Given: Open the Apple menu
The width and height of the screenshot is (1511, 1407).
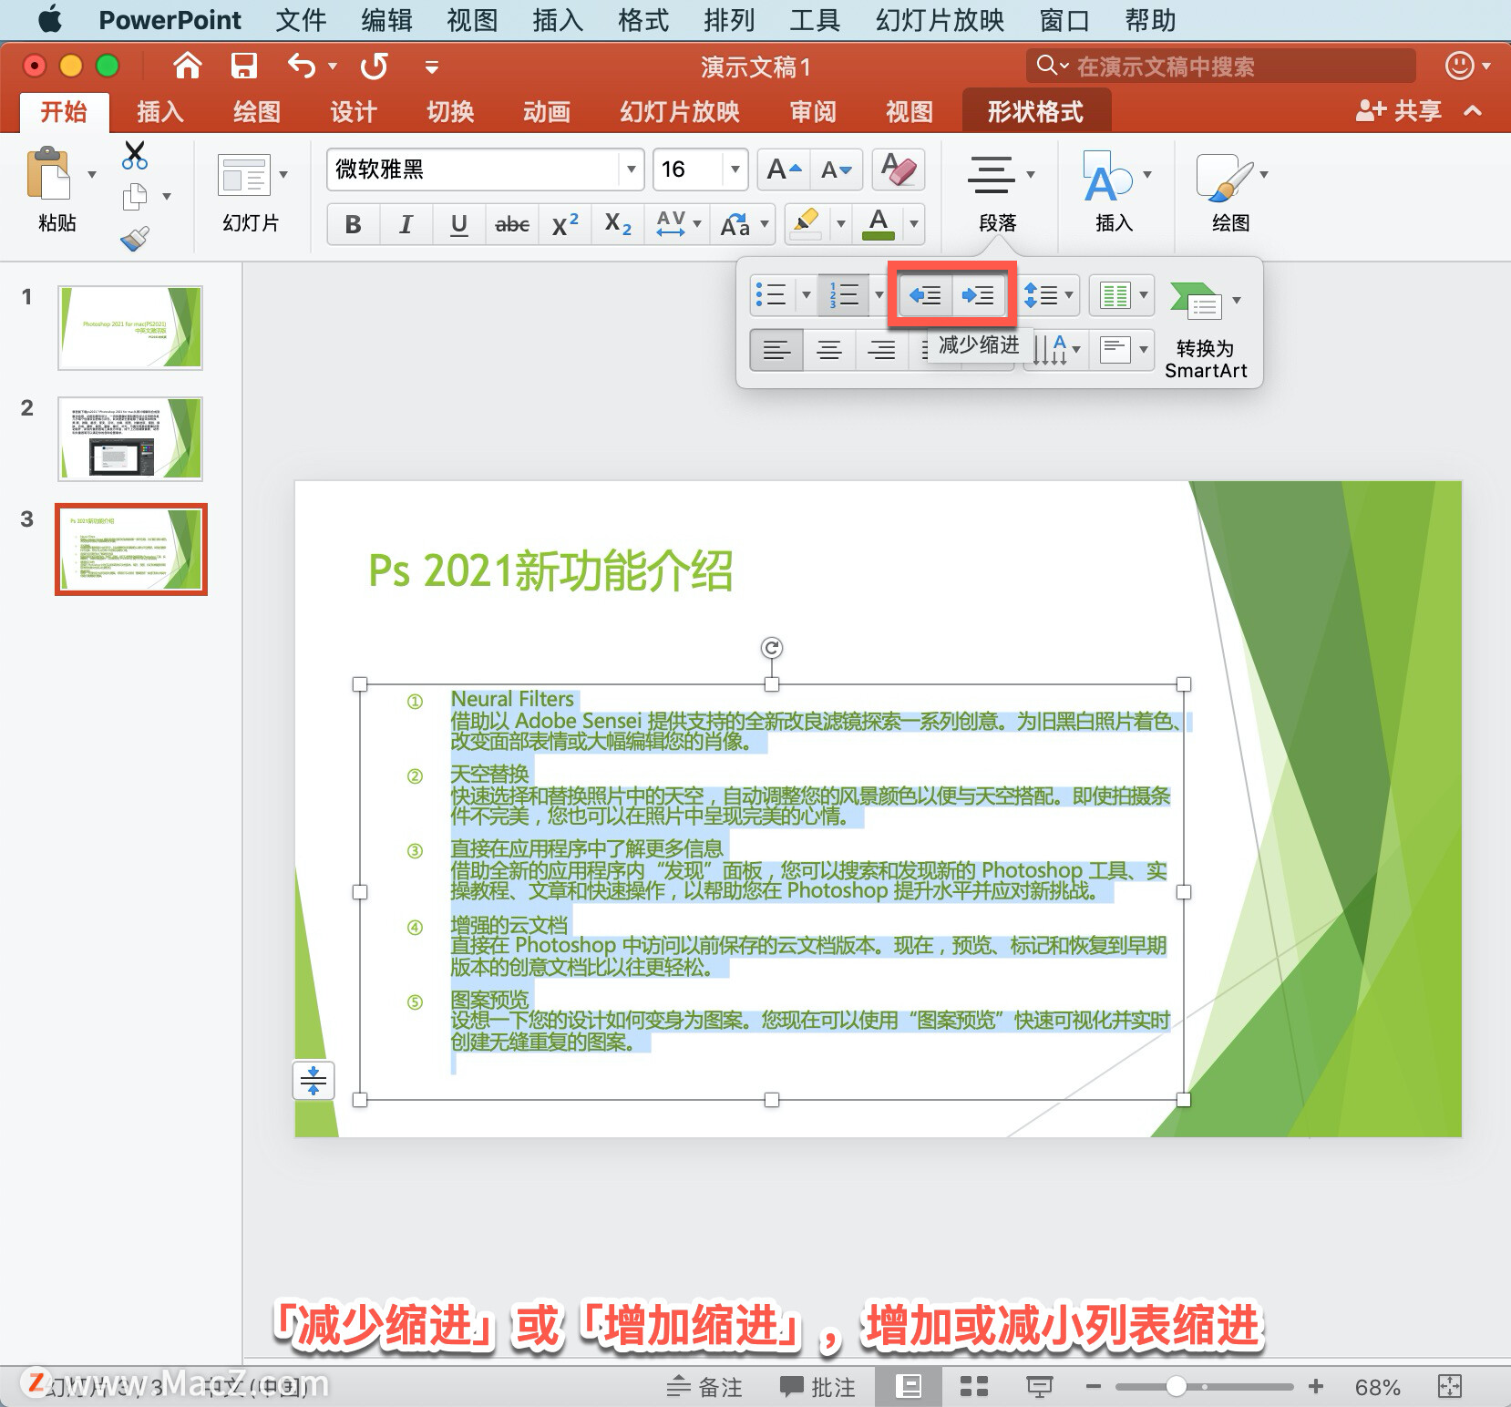Looking at the screenshot, I should tap(49, 20).
